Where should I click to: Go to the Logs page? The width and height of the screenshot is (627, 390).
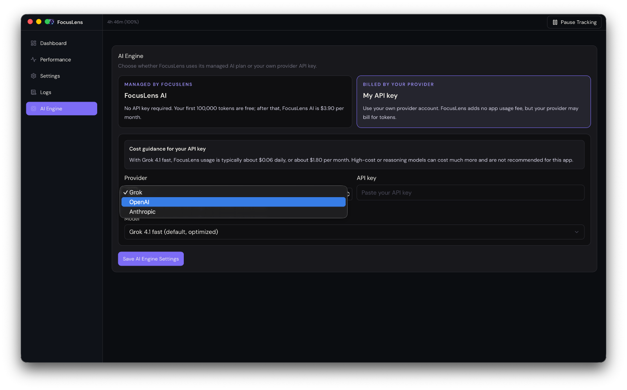[62, 92]
